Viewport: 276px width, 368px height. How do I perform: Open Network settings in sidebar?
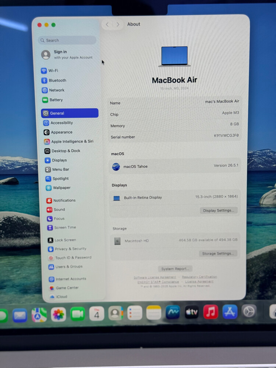[x=53, y=90]
